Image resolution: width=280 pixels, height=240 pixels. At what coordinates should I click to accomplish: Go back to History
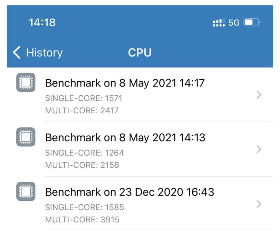(x=38, y=53)
